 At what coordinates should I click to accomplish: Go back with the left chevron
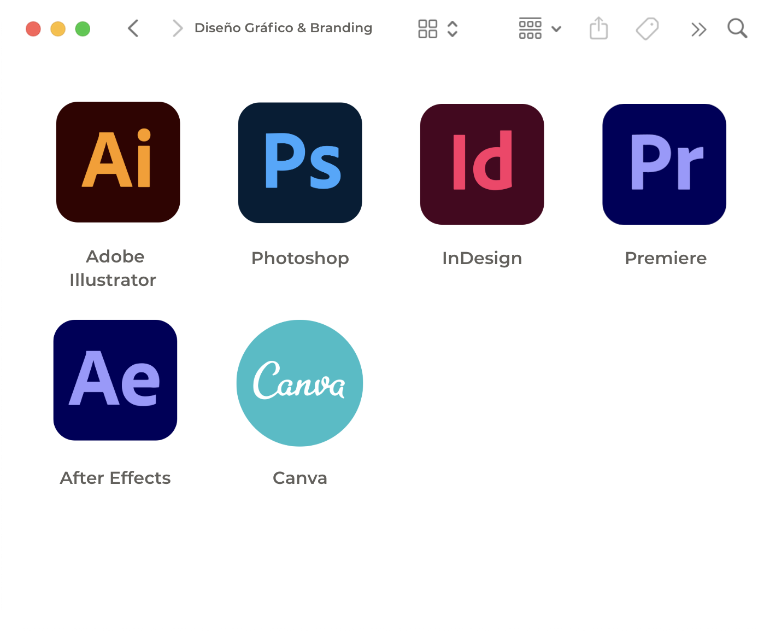[x=133, y=28]
